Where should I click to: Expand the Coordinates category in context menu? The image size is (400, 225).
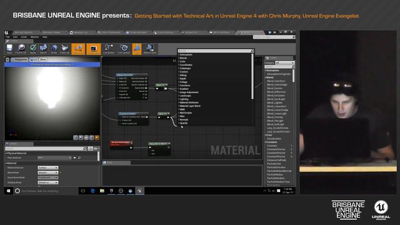pos(186,65)
